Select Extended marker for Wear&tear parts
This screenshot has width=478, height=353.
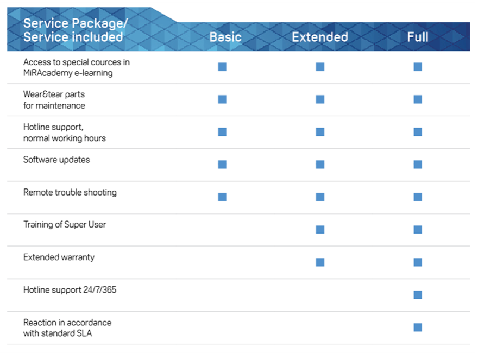pyautogui.click(x=320, y=99)
